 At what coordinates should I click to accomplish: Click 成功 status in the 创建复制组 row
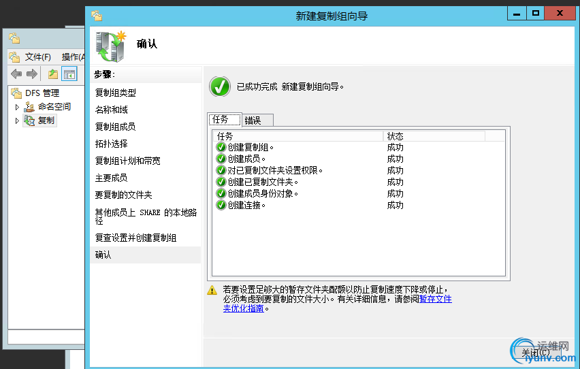coord(395,147)
